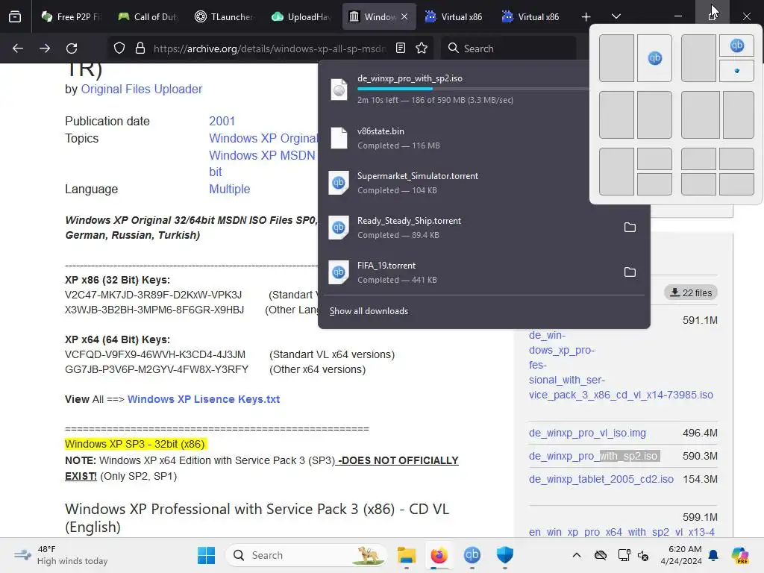The image size is (764, 573).
Task: Open de_winxp_pro_with_sp2.iso file link in list
Action: (594, 456)
